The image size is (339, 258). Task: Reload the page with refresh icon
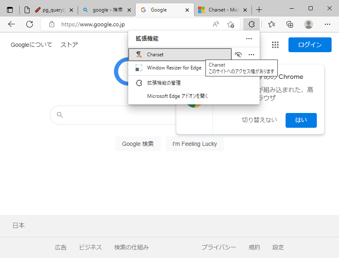(x=30, y=24)
